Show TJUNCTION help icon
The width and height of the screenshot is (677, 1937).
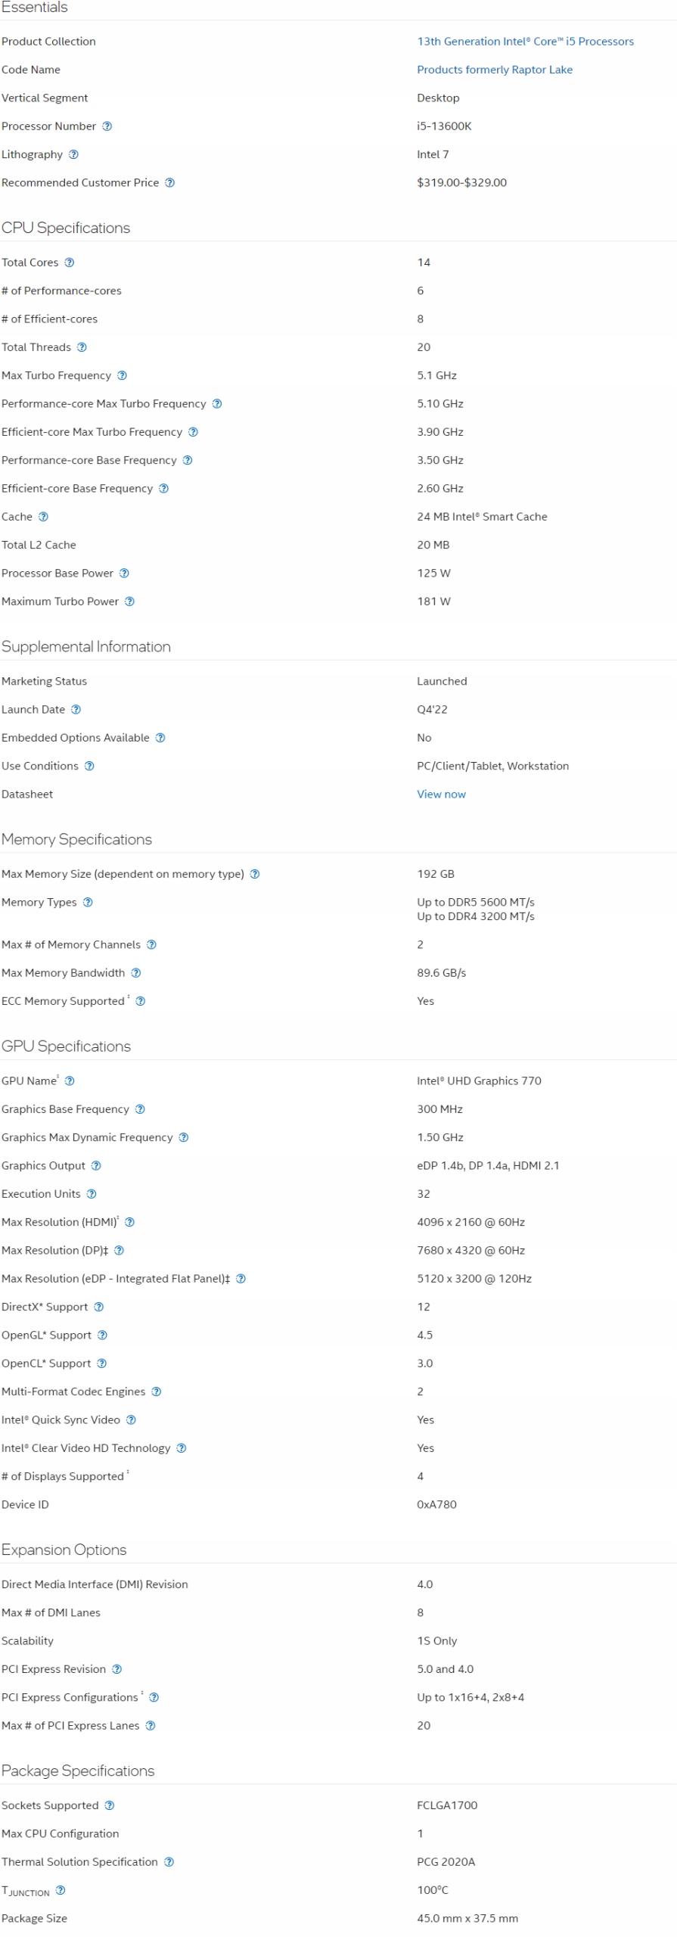coord(61,1889)
